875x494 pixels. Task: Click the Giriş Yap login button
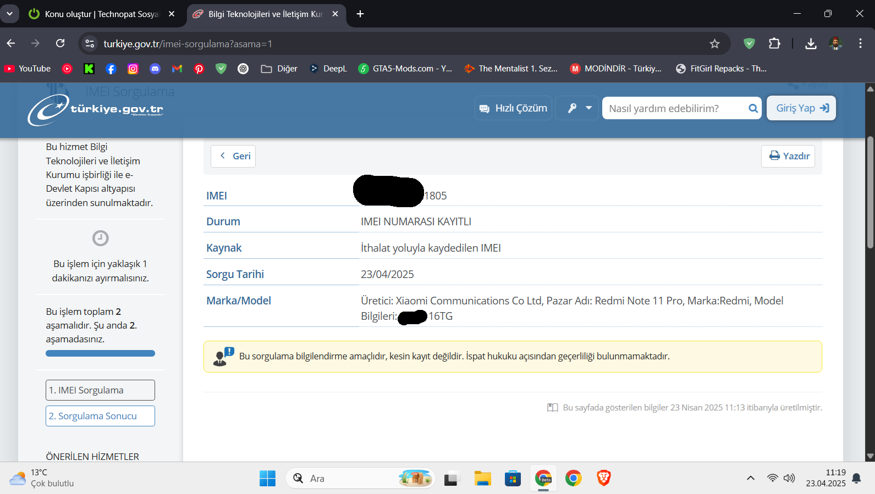click(x=801, y=108)
